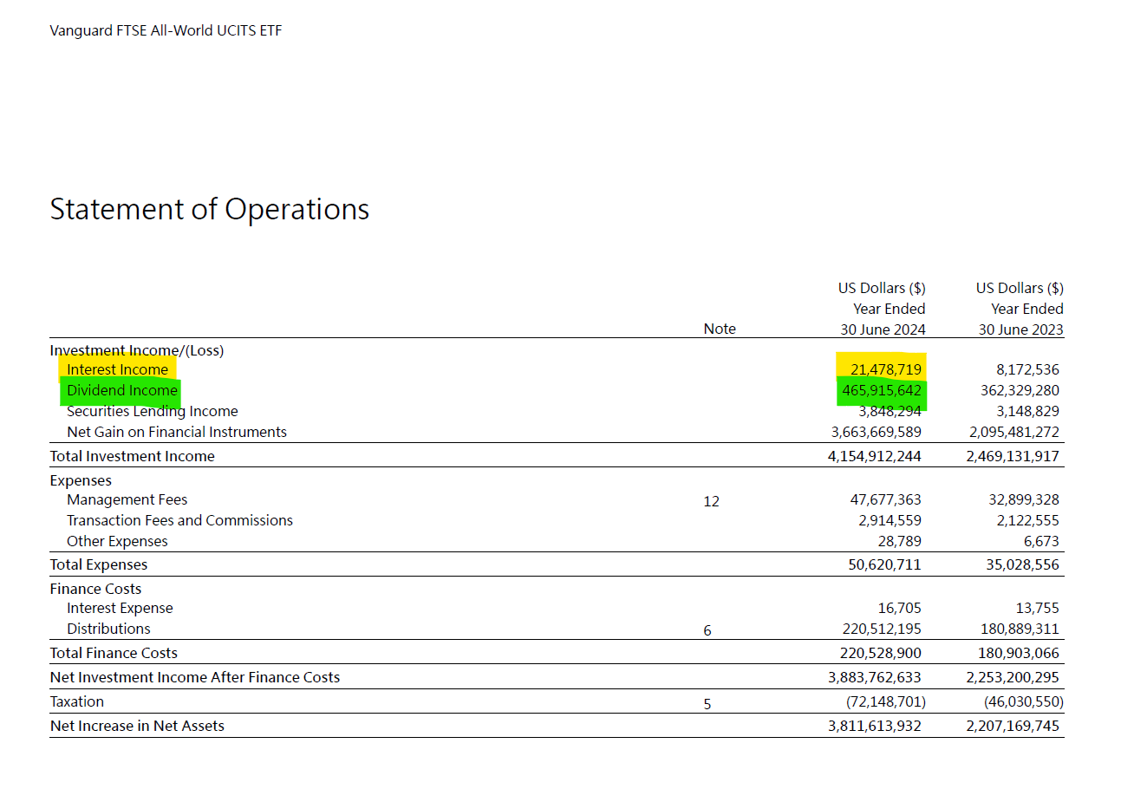
Task: Click the 30 June 2023 column header
Action: (1020, 329)
